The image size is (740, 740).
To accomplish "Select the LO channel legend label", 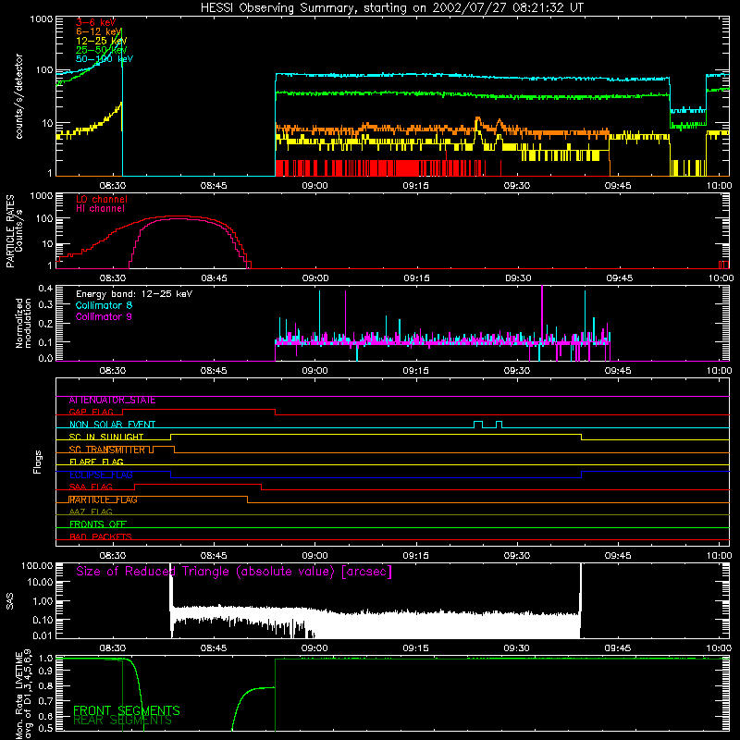I will 102,199.
